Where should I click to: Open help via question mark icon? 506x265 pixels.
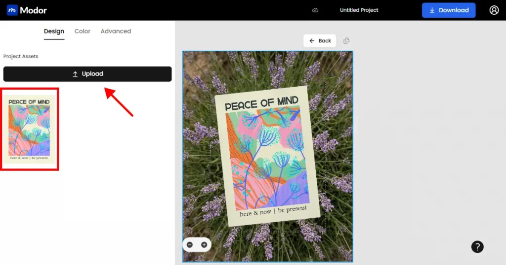(477, 247)
